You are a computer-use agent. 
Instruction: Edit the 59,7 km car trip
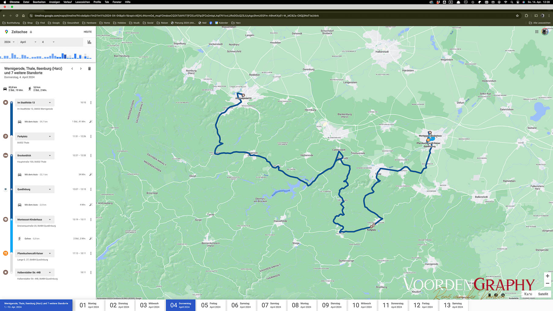coord(91,121)
